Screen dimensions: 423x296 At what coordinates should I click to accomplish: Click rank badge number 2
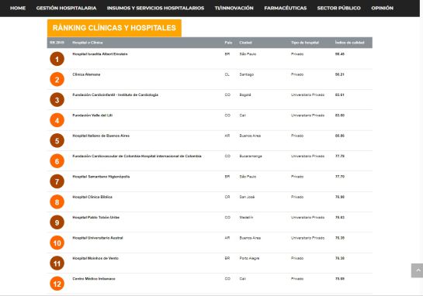pyautogui.click(x=57, y=80)
